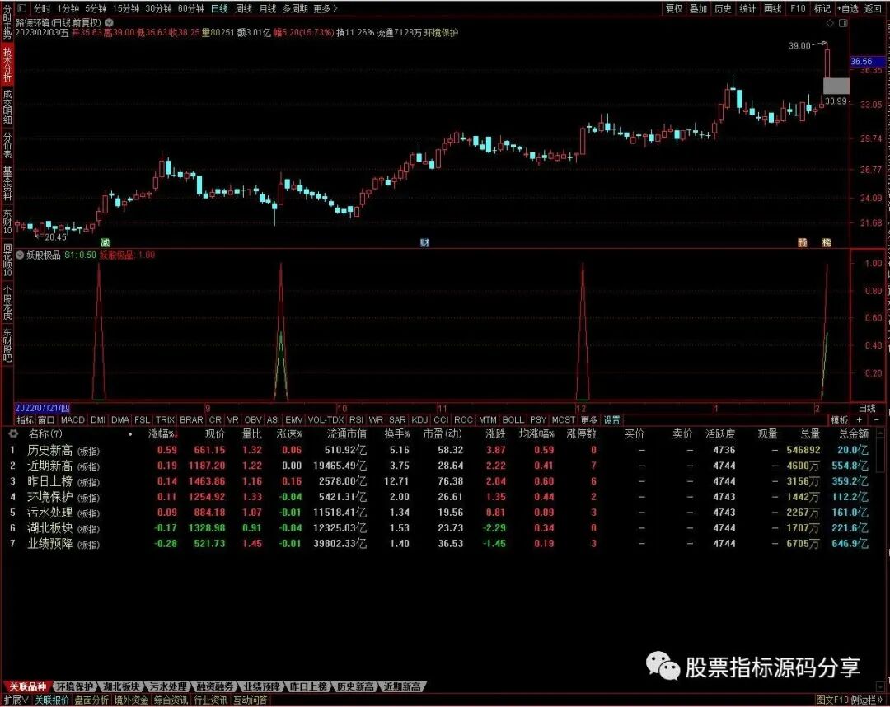
Task: Switch the indicator to RSI
Action: tap(356, 420)
